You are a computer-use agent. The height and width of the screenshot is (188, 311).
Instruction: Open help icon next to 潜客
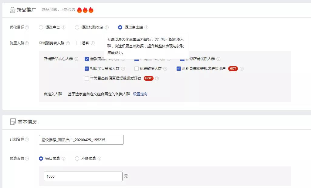pos(93,43)
